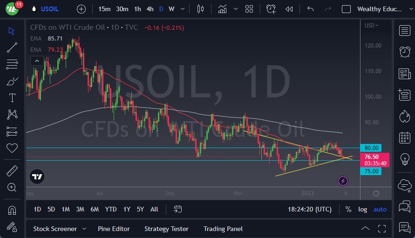Viewport: 415px width, 238px height.
Task: Switch to the Strategy Tester tab
Action: [x=166, y=229]
